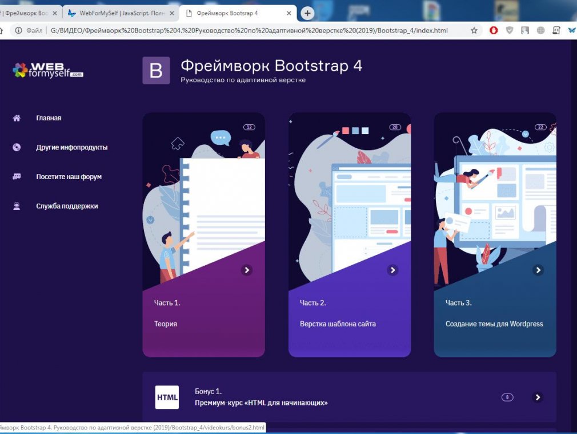The image size is (577, 434).
Task: Click the disc icon beside Другие инфопродукты
Action: click(x=17, y=147)
